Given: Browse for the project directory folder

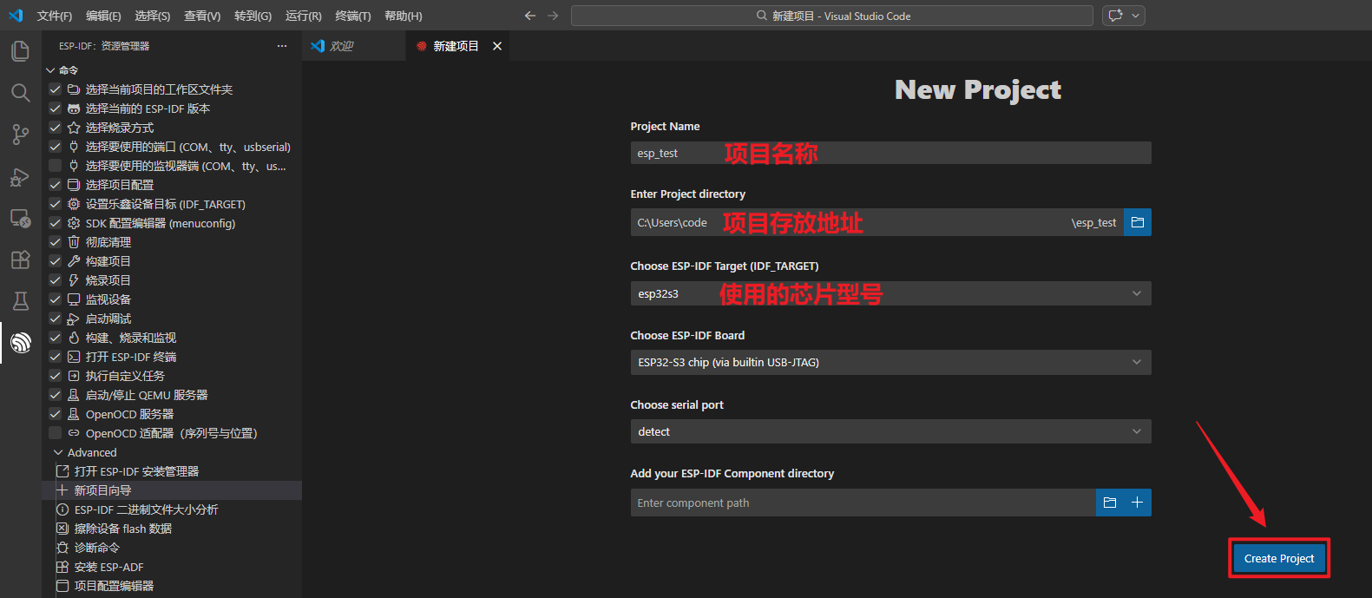Looking at the screenshot, I should 1138,222.
